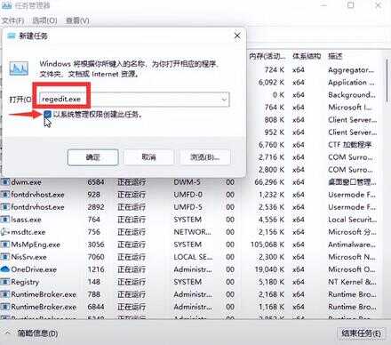The width and height of the screenshot is (391, 345).
Task: Click the 结束任务(E) button
Action: coord(361,333)
